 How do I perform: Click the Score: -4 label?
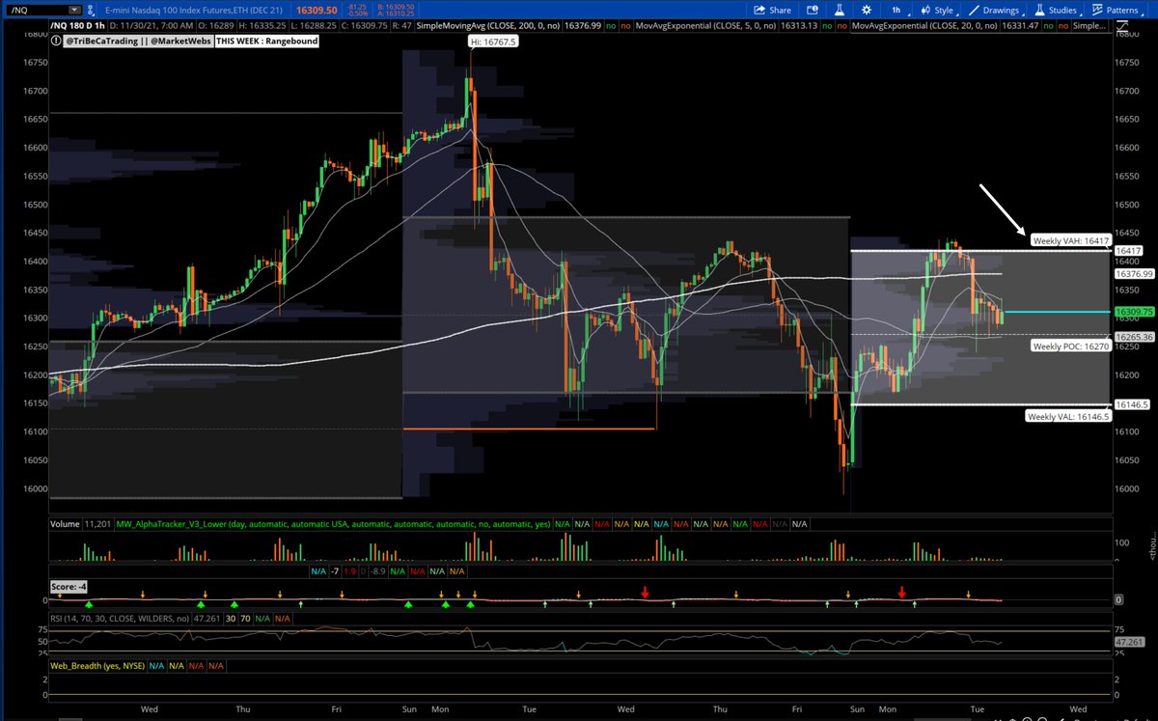pyautogui.click(x=69, y=587)
